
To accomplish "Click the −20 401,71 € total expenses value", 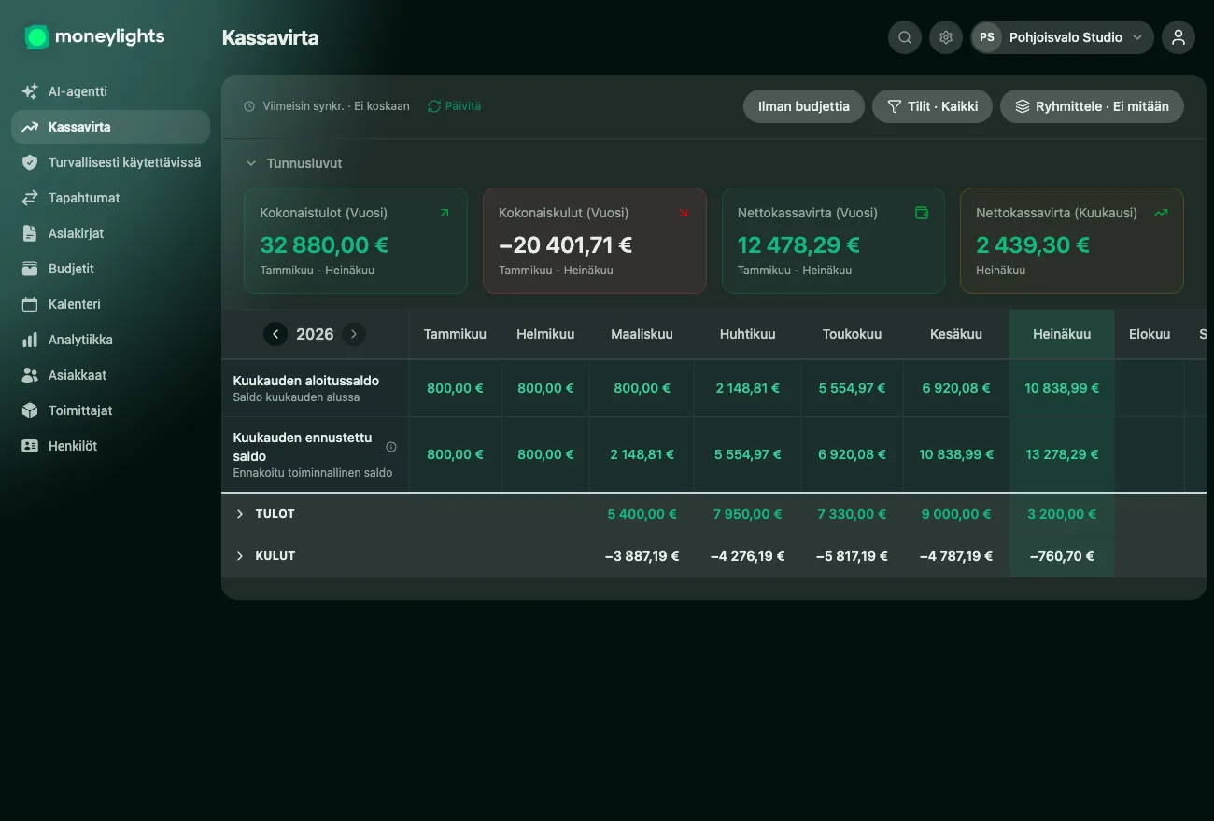I will click(566, 245).
